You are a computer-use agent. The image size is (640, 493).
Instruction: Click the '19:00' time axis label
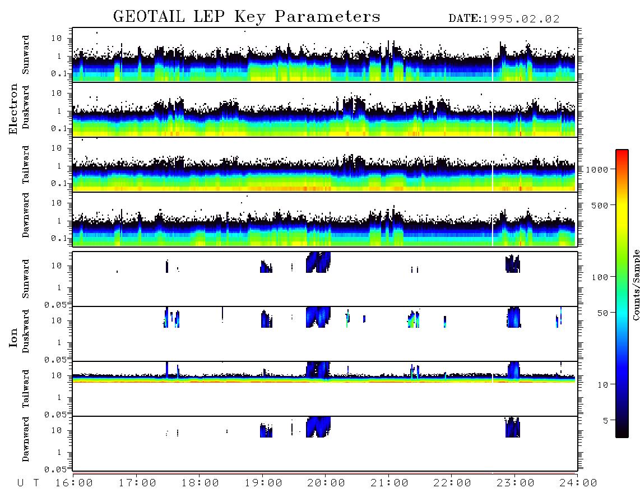click(263, 483)
